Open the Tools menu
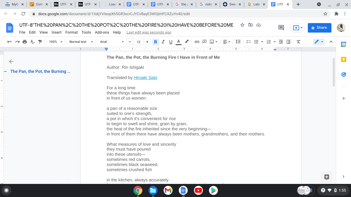Viewport: 351px width, 197px height. (86, 32)
